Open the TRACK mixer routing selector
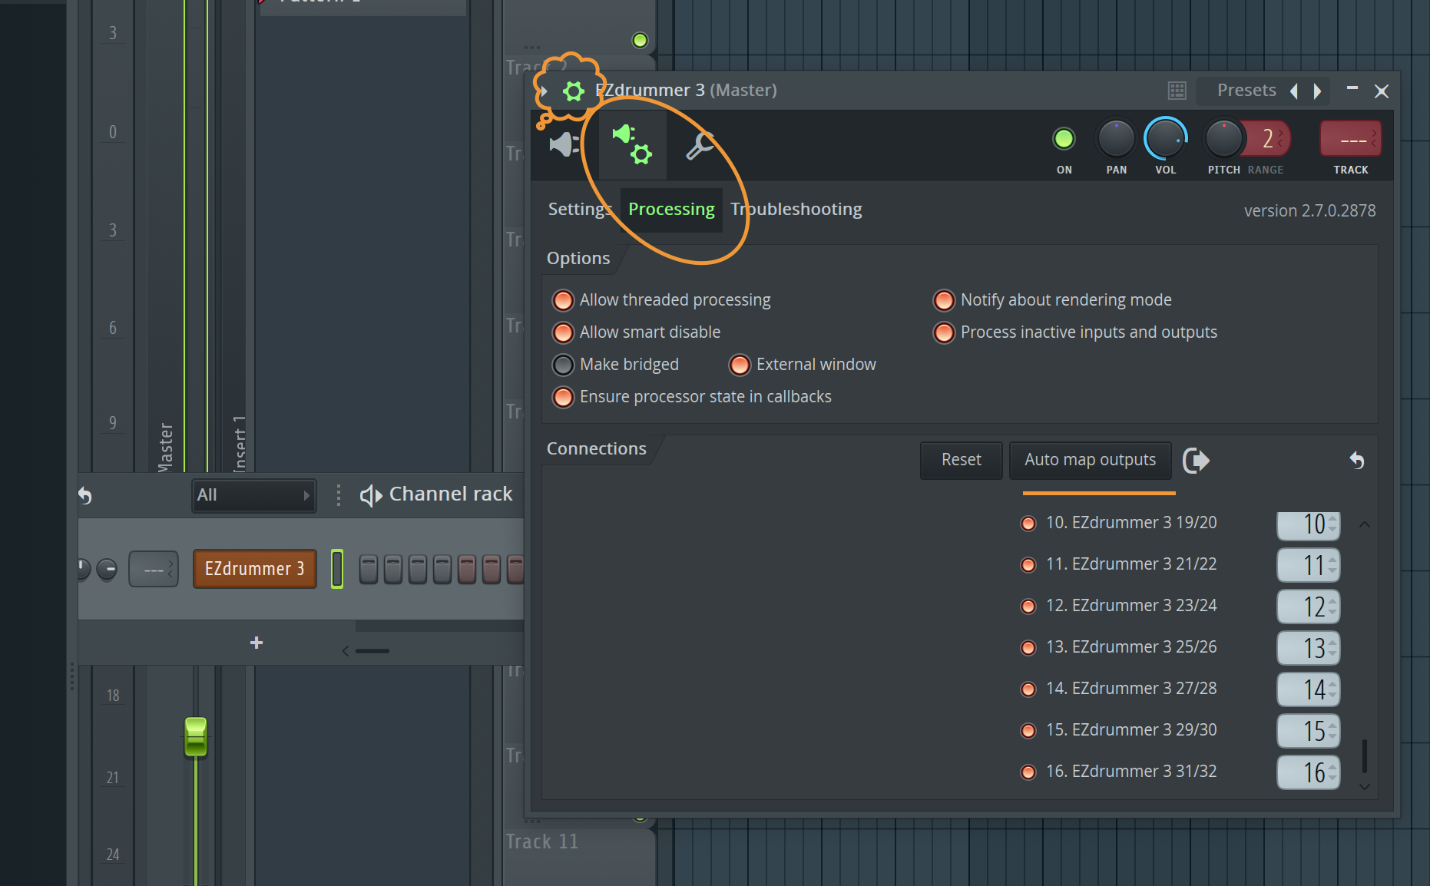 (1350, 139)
